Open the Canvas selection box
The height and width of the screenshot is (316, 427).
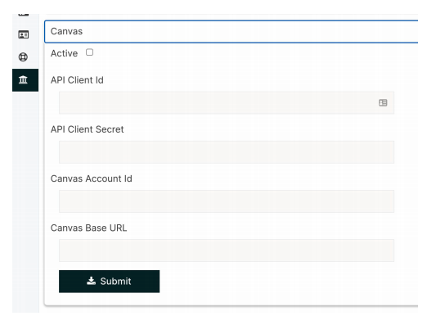pos(231,31)
